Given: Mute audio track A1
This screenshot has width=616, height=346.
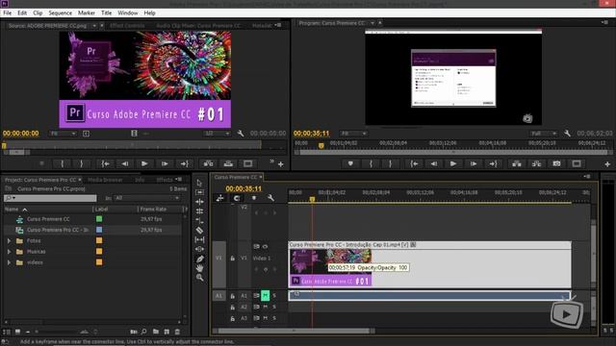Looking at the screenshot, I should 266,295.
